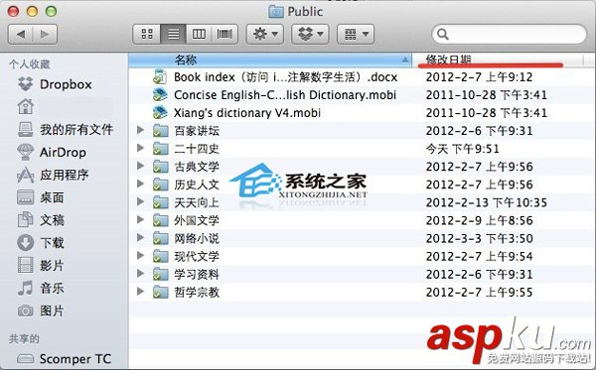Switch to Cover Flow view

pos(224,34)
